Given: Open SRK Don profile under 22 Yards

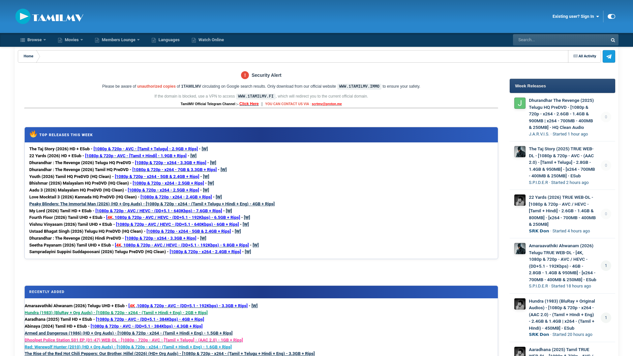Looking at the screenshot, I should click(x=539, y=231).
